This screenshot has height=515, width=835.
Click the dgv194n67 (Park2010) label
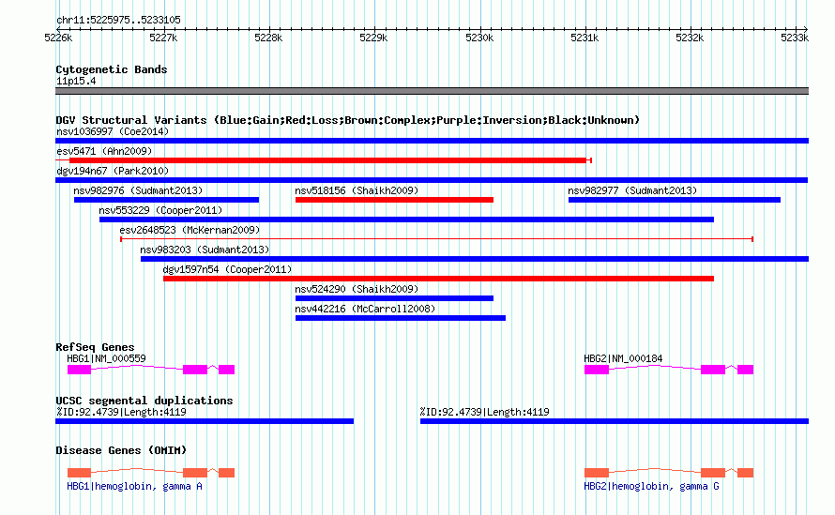coord(113,171)
